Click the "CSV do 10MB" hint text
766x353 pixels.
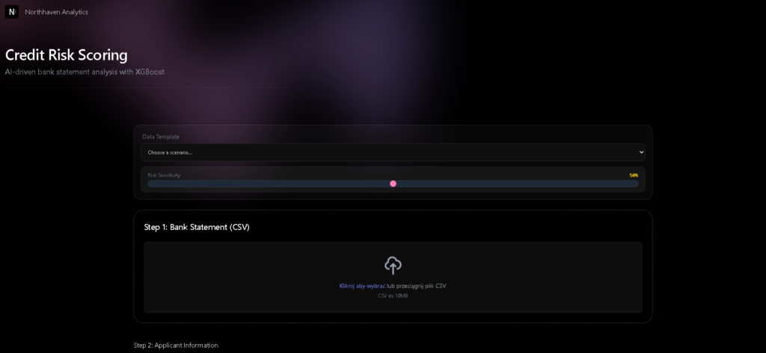pyautogui.click(x=393, y=296)
